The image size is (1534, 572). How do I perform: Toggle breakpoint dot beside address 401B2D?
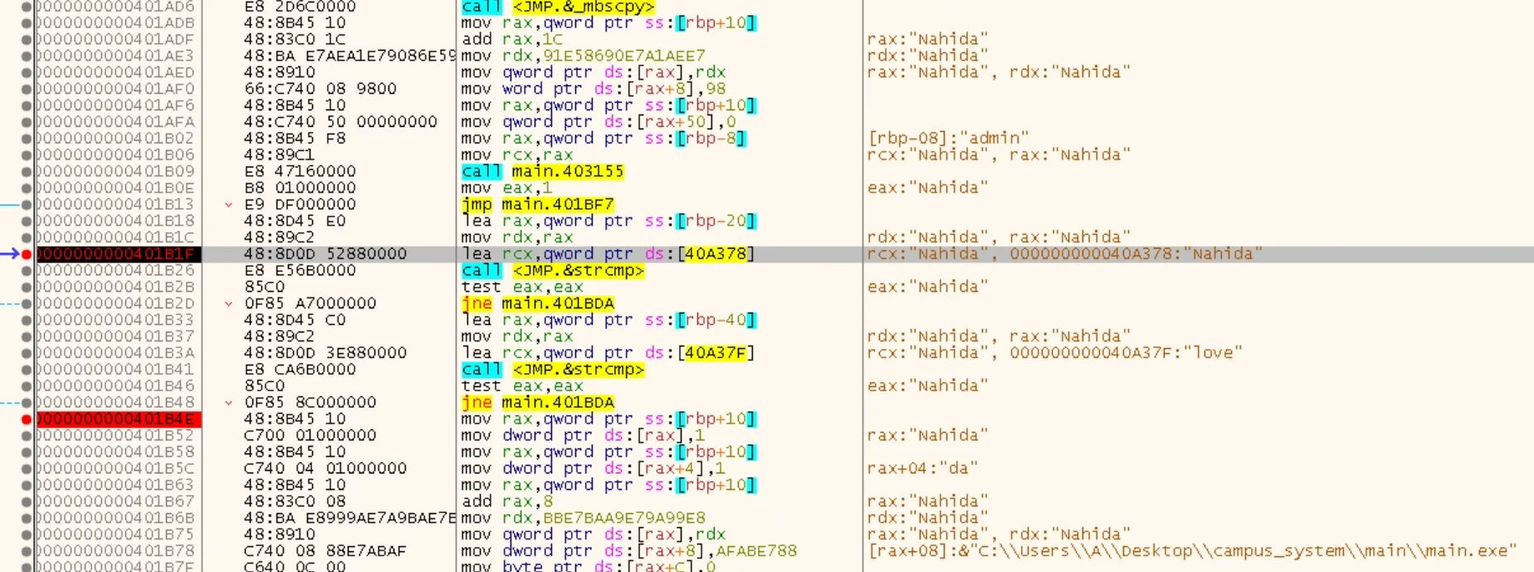pyautogui.click(x=27, y=303)
